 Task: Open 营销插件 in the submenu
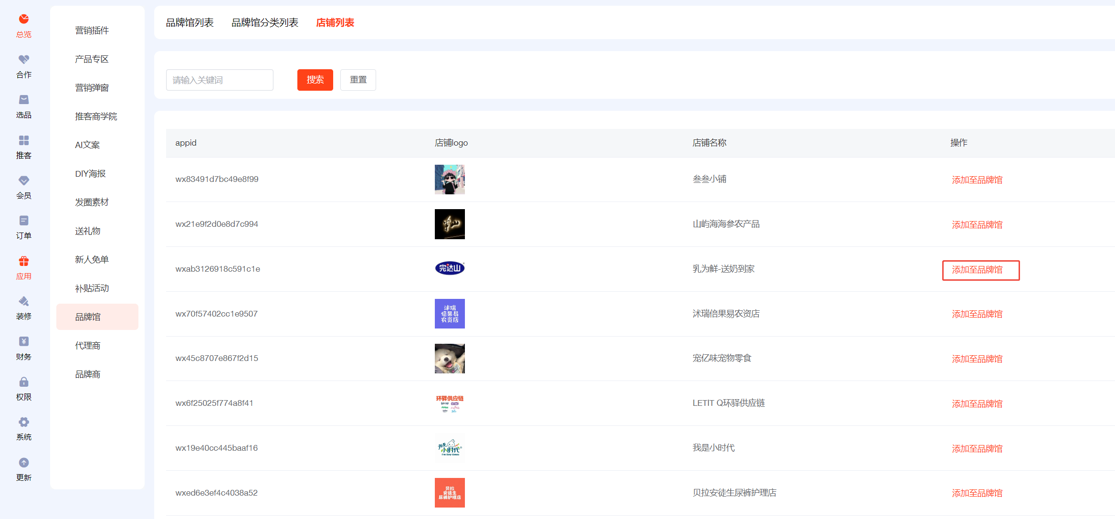click(x=92, y=31)
